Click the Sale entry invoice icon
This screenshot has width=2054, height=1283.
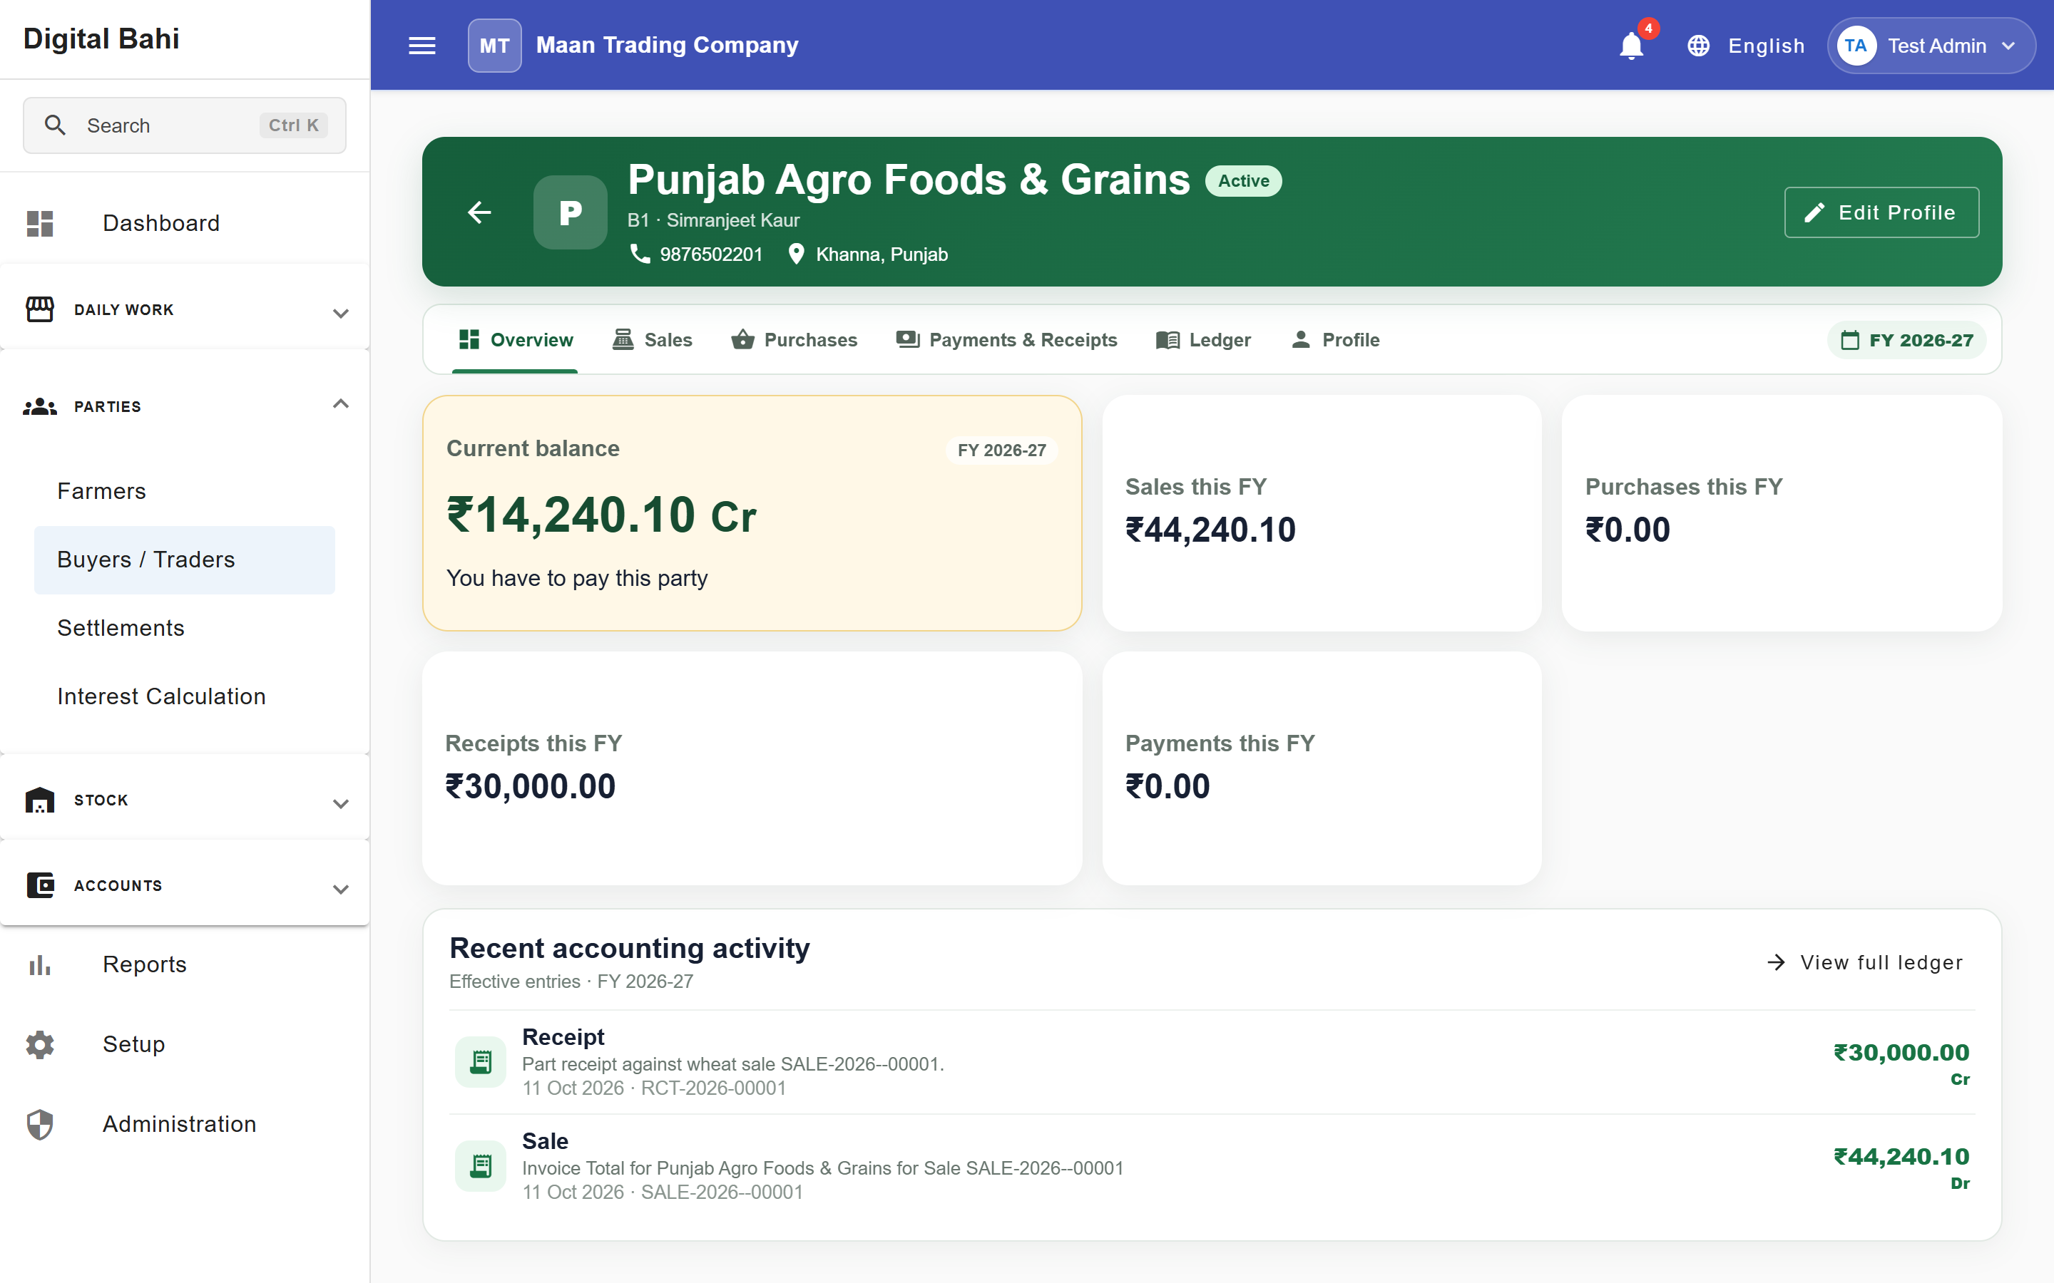pos(481,1166)
